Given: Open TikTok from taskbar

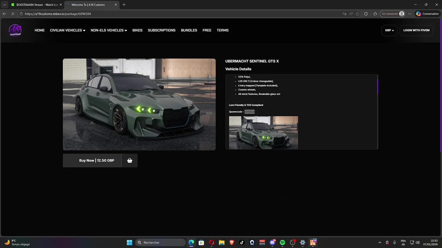Looking at the screenshot, I should coord(242,242).
